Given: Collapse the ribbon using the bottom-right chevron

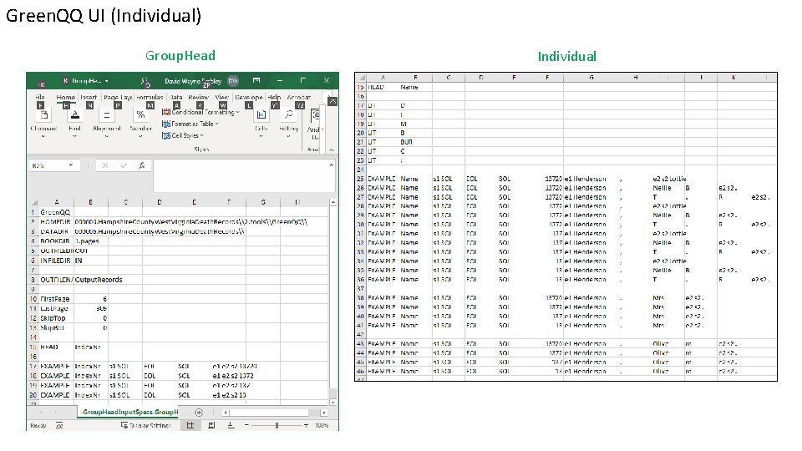Looking at the screenshot, I should point(332,149).
